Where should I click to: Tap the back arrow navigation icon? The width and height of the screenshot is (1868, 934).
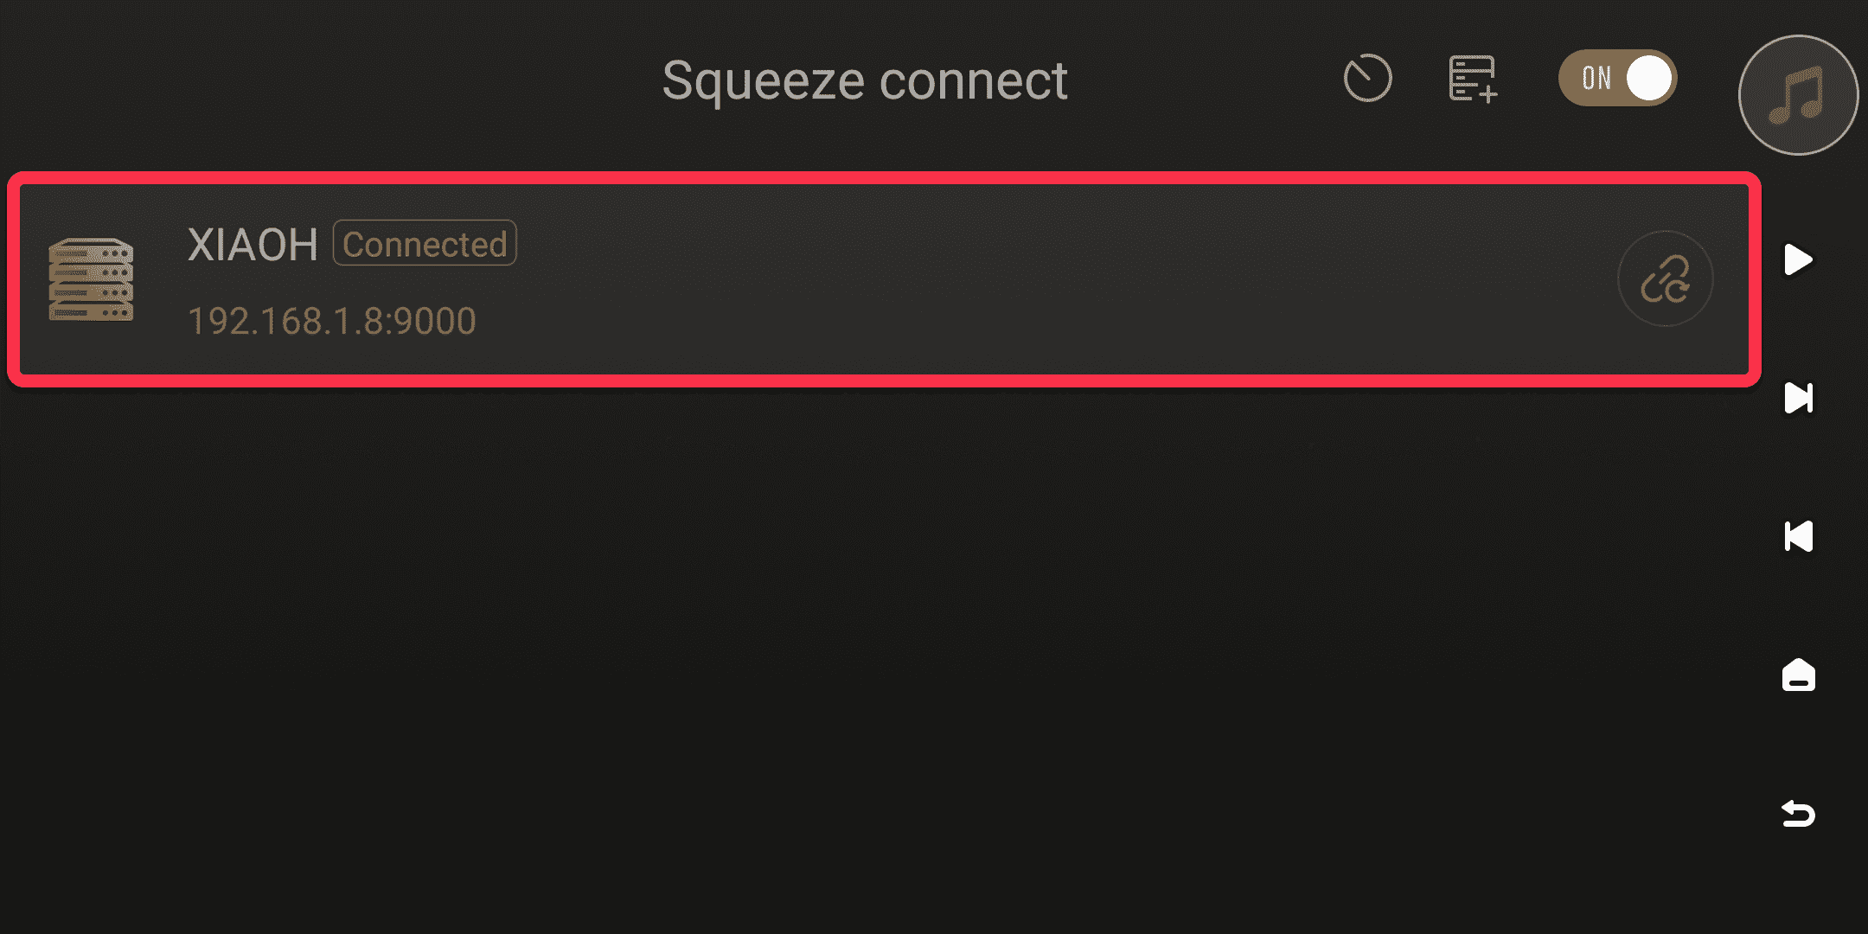tap(1798, 814)
